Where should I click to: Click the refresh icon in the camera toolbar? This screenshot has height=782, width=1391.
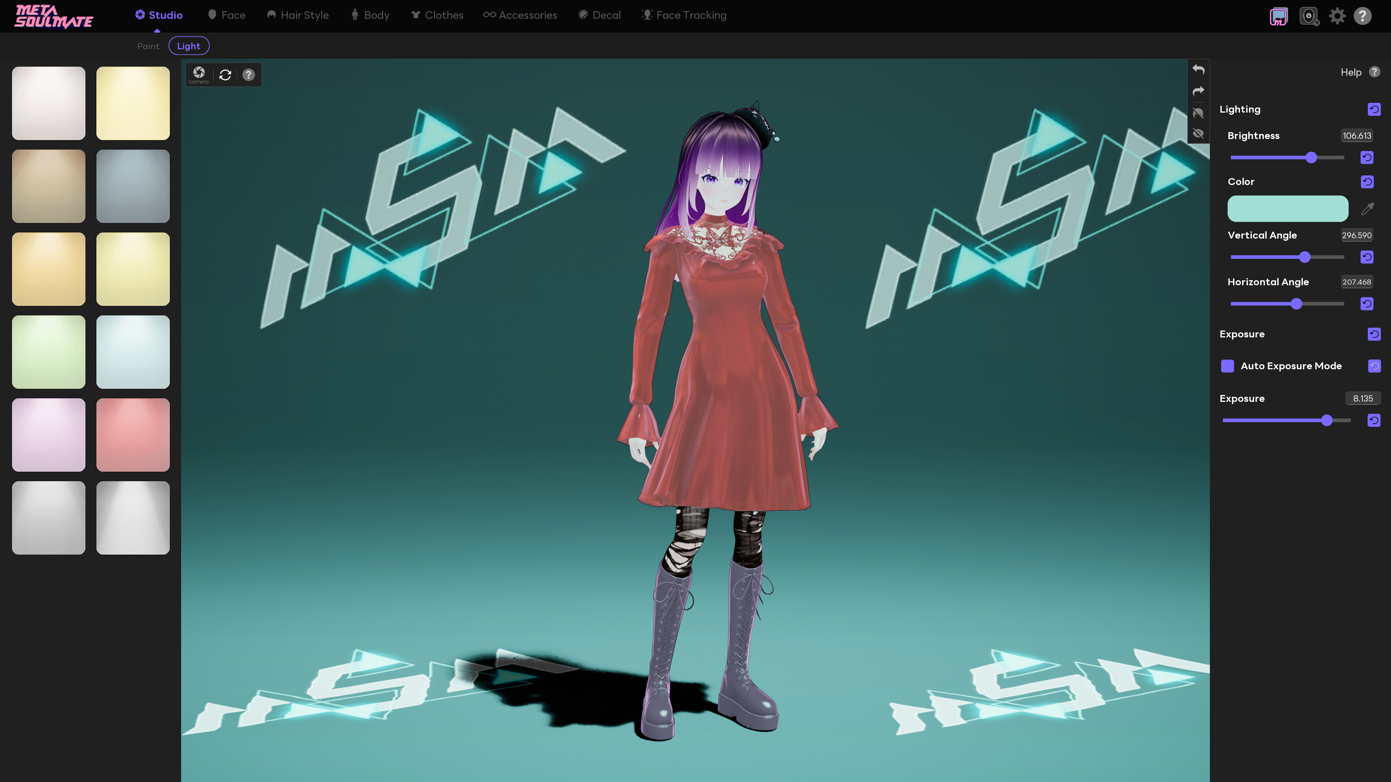(225, 75)
